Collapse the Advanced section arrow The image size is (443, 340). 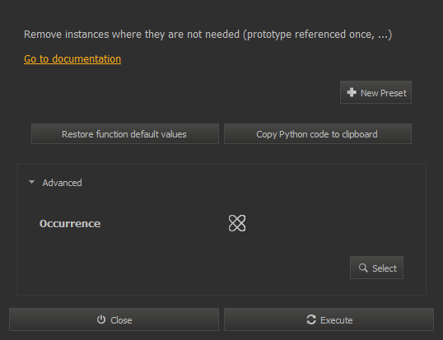tap(31, 182)
